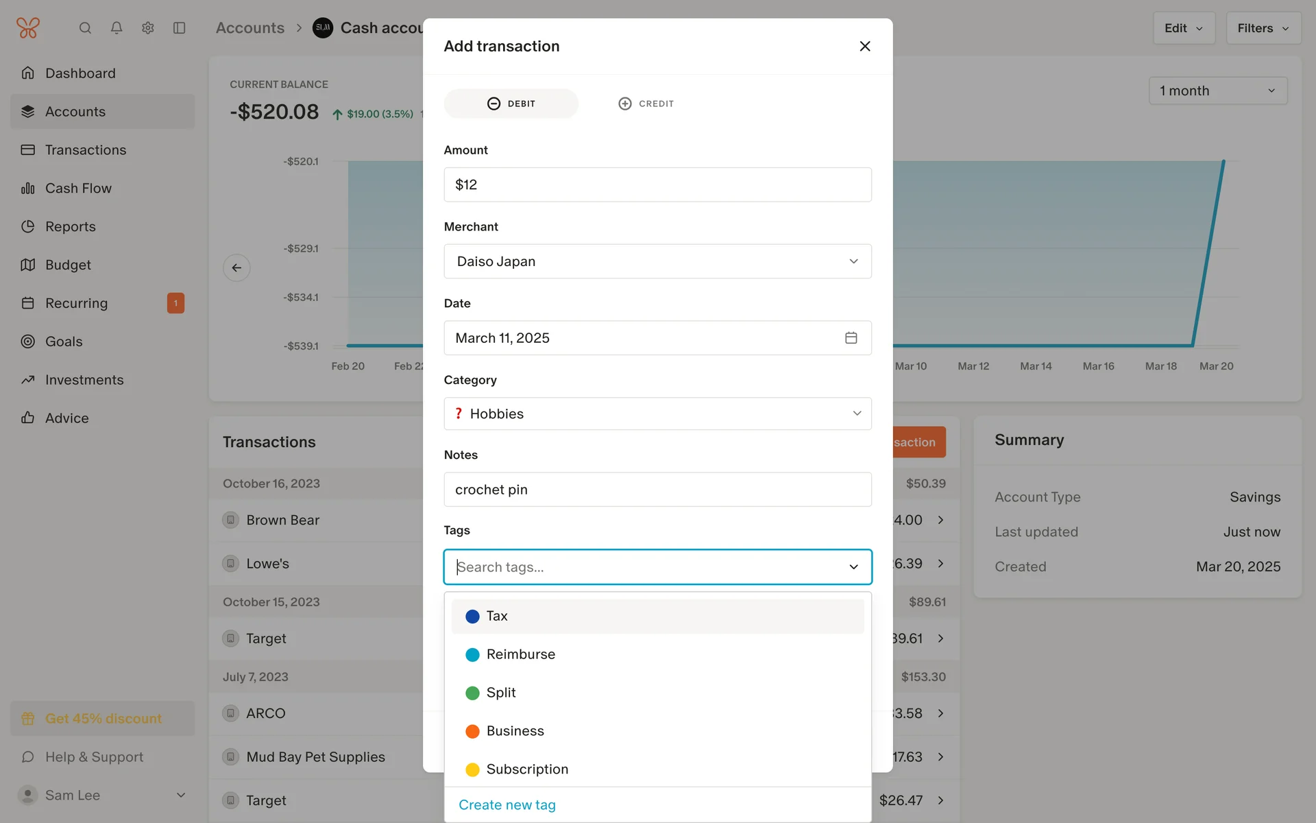Viewport: 1316px width, 823px height.
Task: Click into the Amount input field
Action: click(657, 184)
